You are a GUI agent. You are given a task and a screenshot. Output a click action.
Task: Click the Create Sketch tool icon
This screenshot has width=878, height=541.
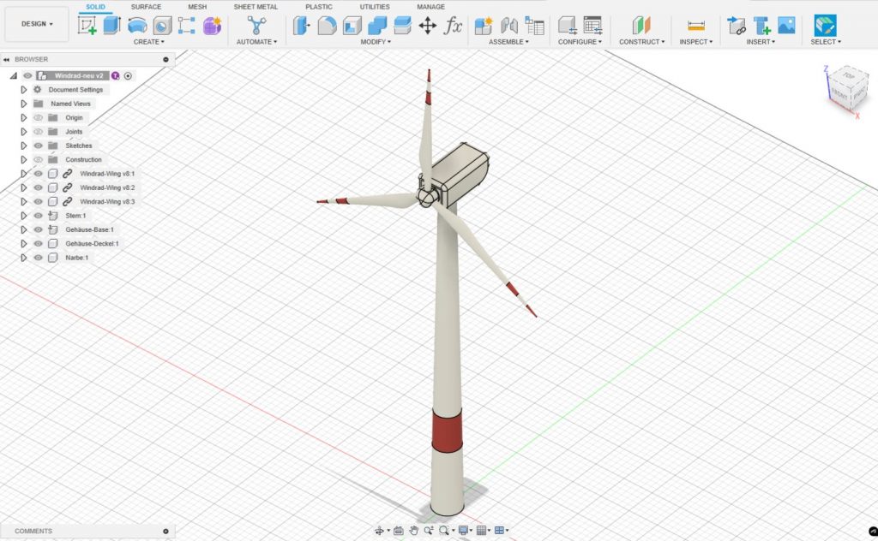[87, 26]
